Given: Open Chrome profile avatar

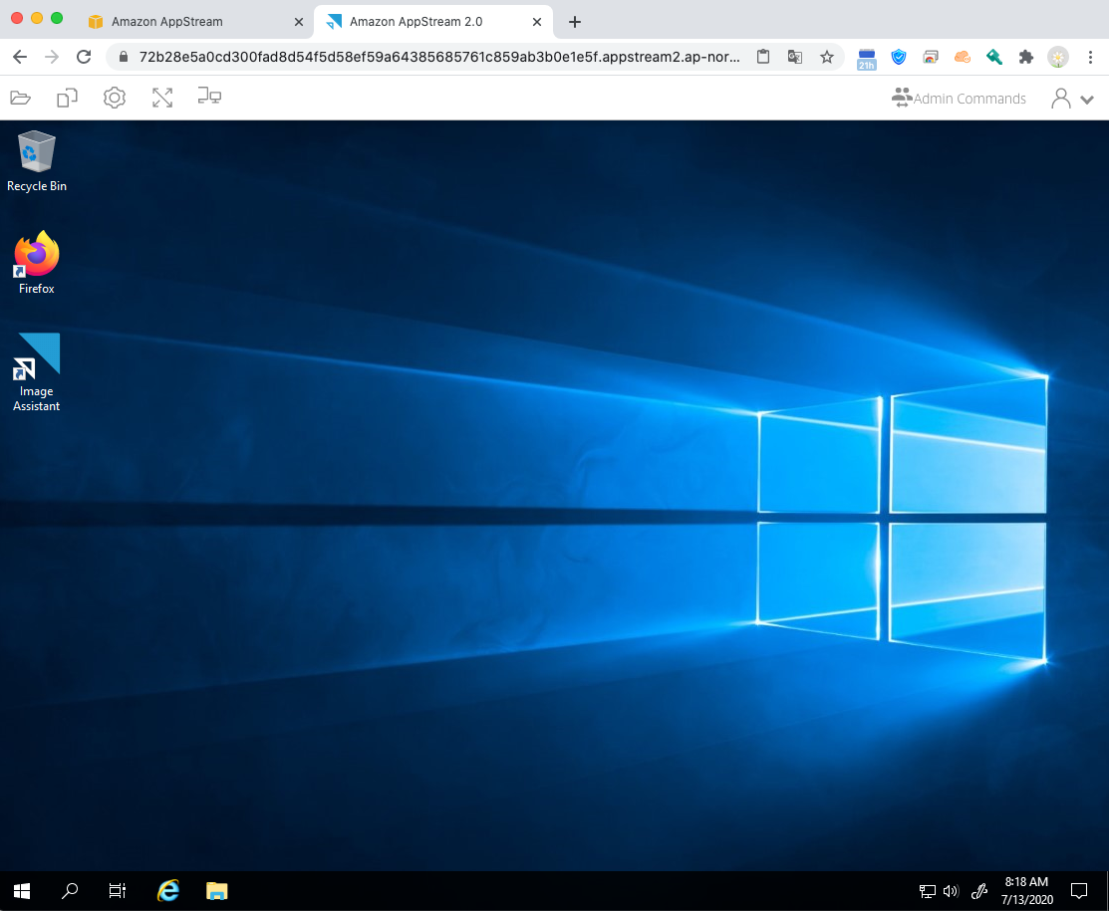Looking at the screenshot, I should pos(1058,57).
